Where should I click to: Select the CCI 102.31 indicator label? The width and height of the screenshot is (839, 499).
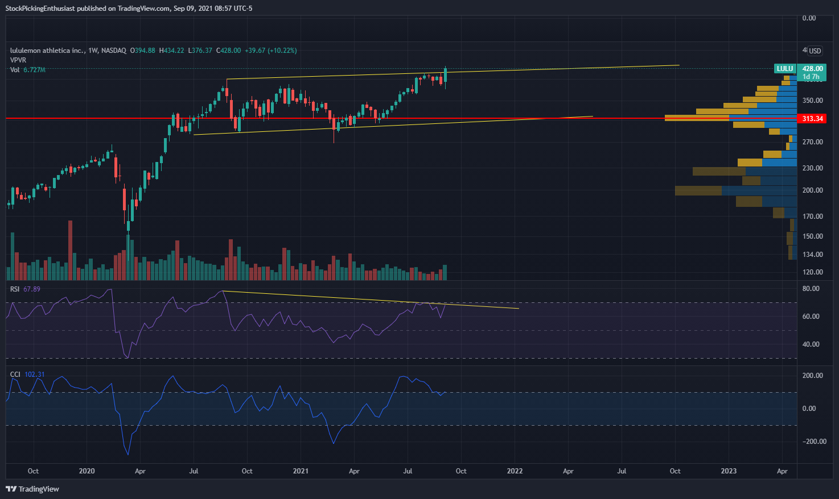(x=27, y=375)
